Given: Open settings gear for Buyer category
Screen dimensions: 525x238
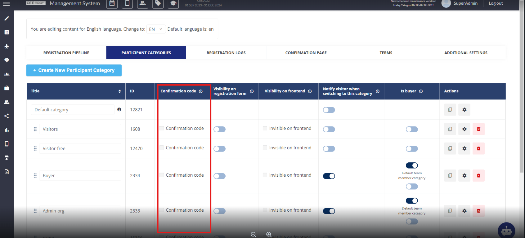Looking at the screenshot, I should [464, 176].
